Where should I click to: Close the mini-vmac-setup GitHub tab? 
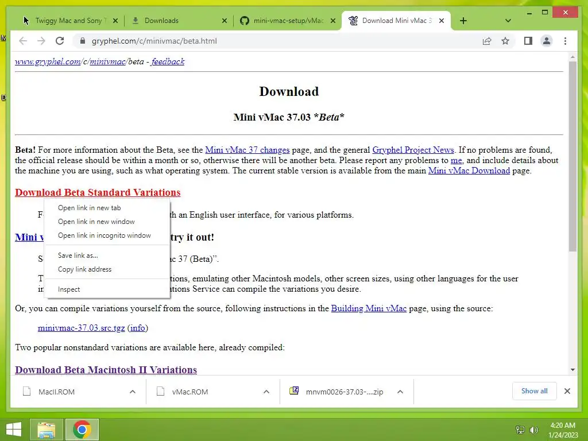pos(333,21)
